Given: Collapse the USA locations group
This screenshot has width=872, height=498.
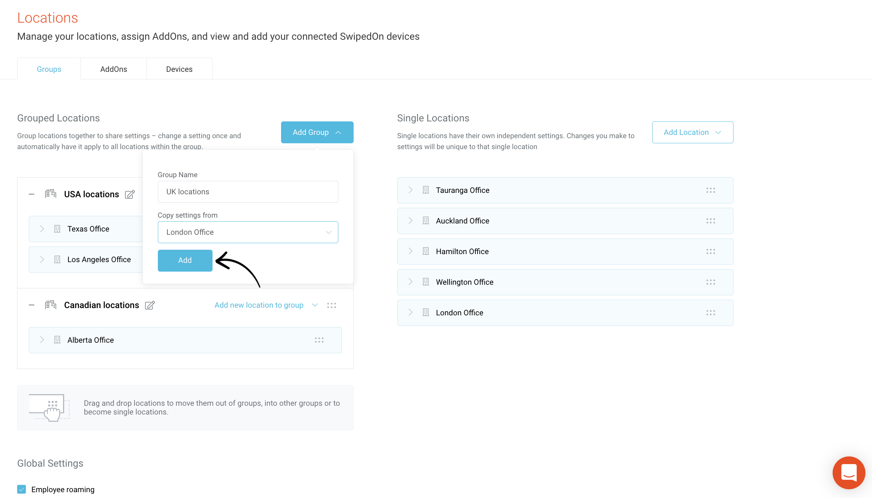Looking at the screenshot, I should (x=32, y=194).
